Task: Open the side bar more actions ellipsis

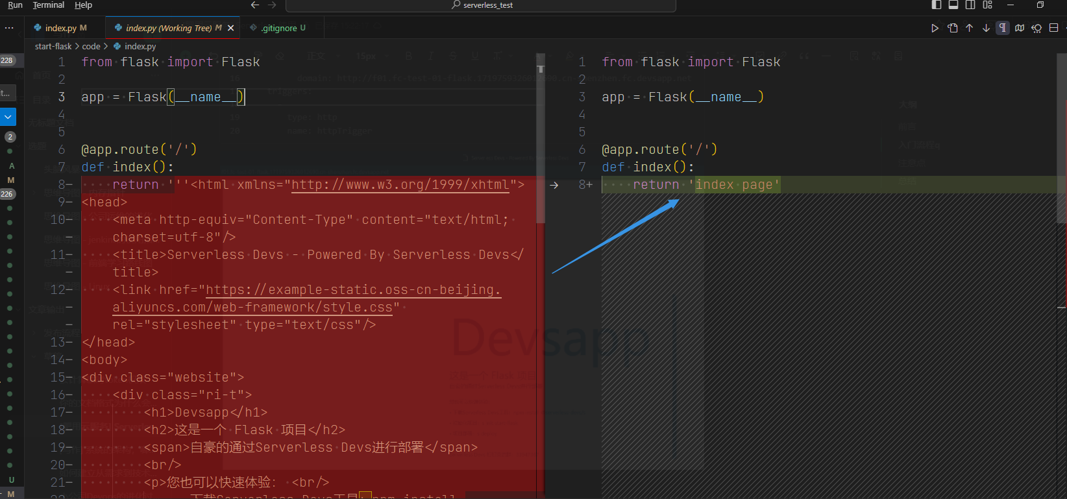Action: tap(9, 28)
